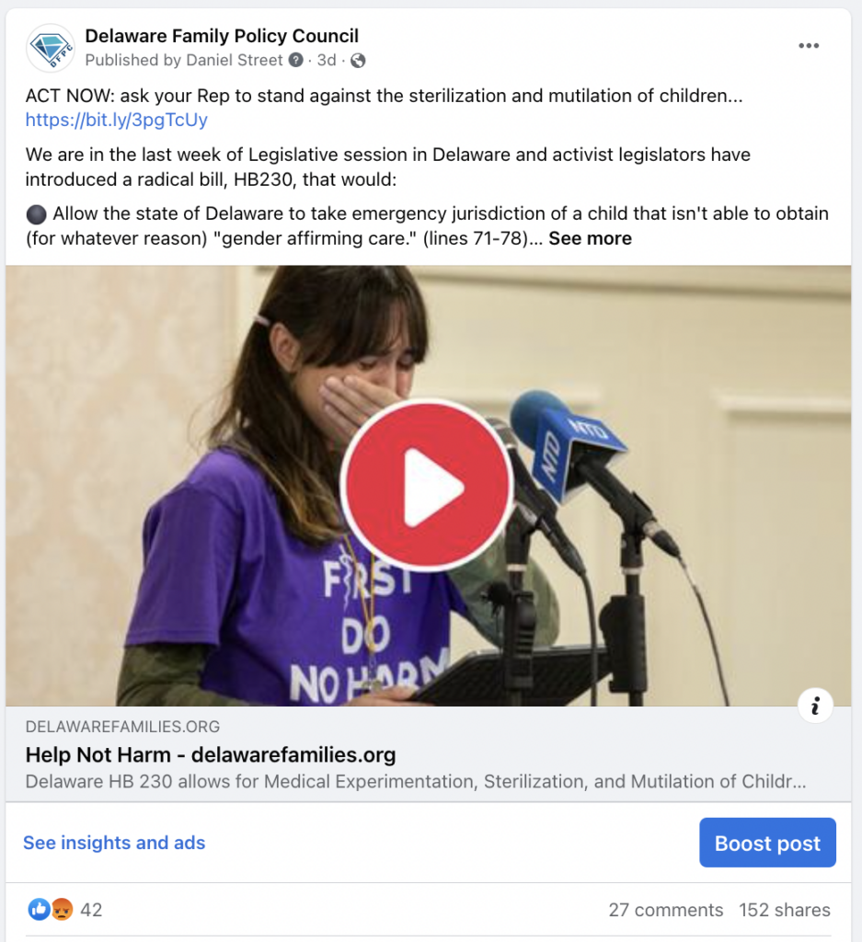This screenshot has width=862, height=942.
Task: Click the DELAWAREFAMILIES.ORG domain label
Action: point(122,727)
